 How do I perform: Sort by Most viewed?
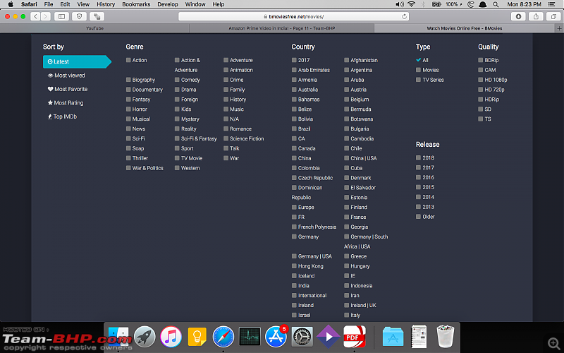pos(66,76)
